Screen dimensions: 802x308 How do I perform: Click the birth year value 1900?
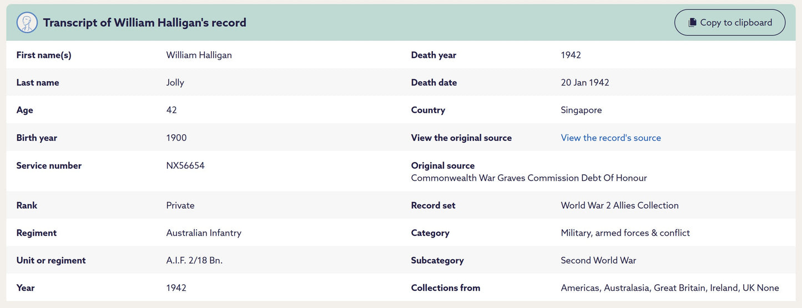click(x=176, y=138)
